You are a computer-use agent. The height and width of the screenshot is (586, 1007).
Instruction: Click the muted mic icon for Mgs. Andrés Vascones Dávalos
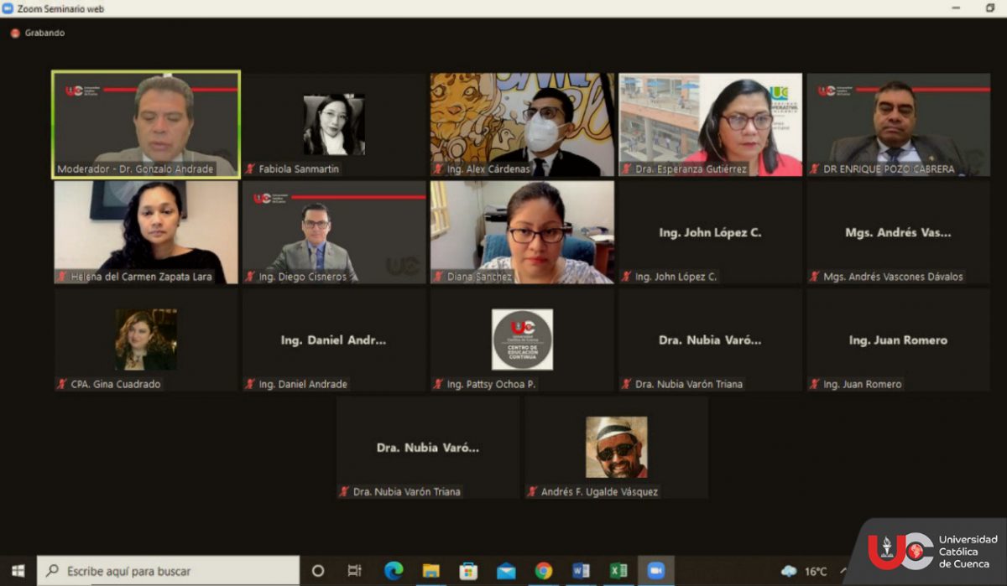point(814,277)
